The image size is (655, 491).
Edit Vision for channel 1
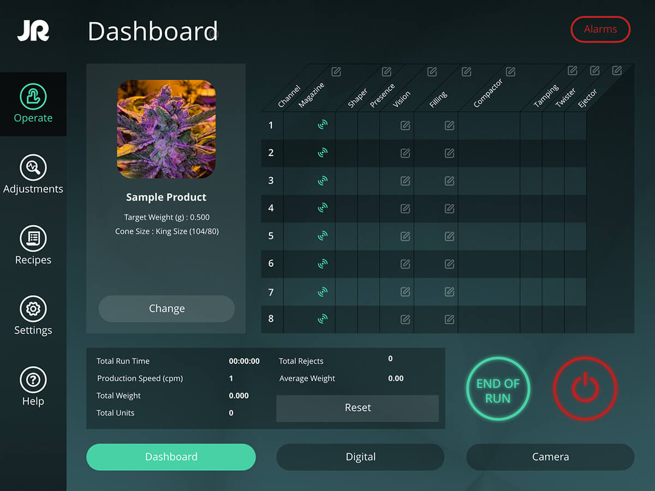click(x=406, y=125)
